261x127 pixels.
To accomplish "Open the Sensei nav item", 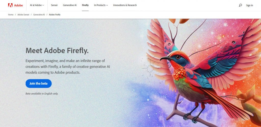I will coord(54,5).
